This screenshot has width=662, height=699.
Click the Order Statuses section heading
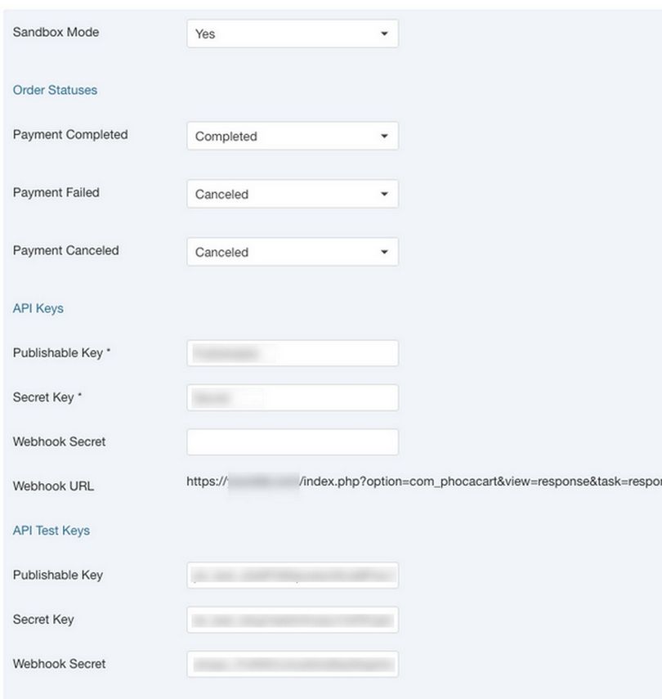pos(55,90)
